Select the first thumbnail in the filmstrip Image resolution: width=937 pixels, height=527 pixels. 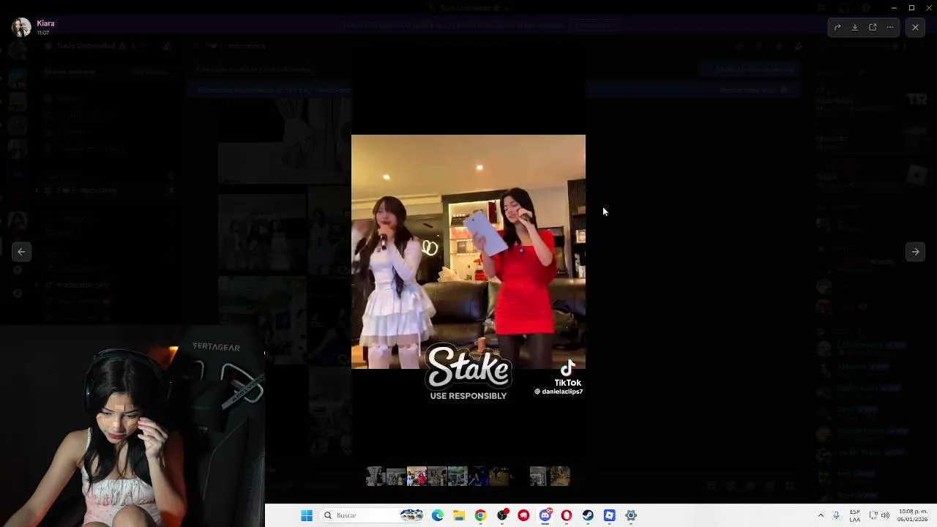375,476
